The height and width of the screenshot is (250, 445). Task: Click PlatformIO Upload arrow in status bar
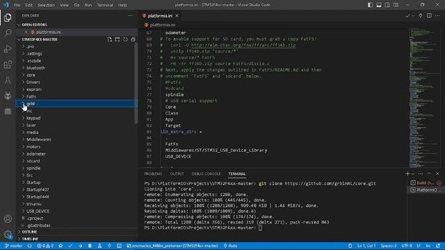tap(81, 246)
